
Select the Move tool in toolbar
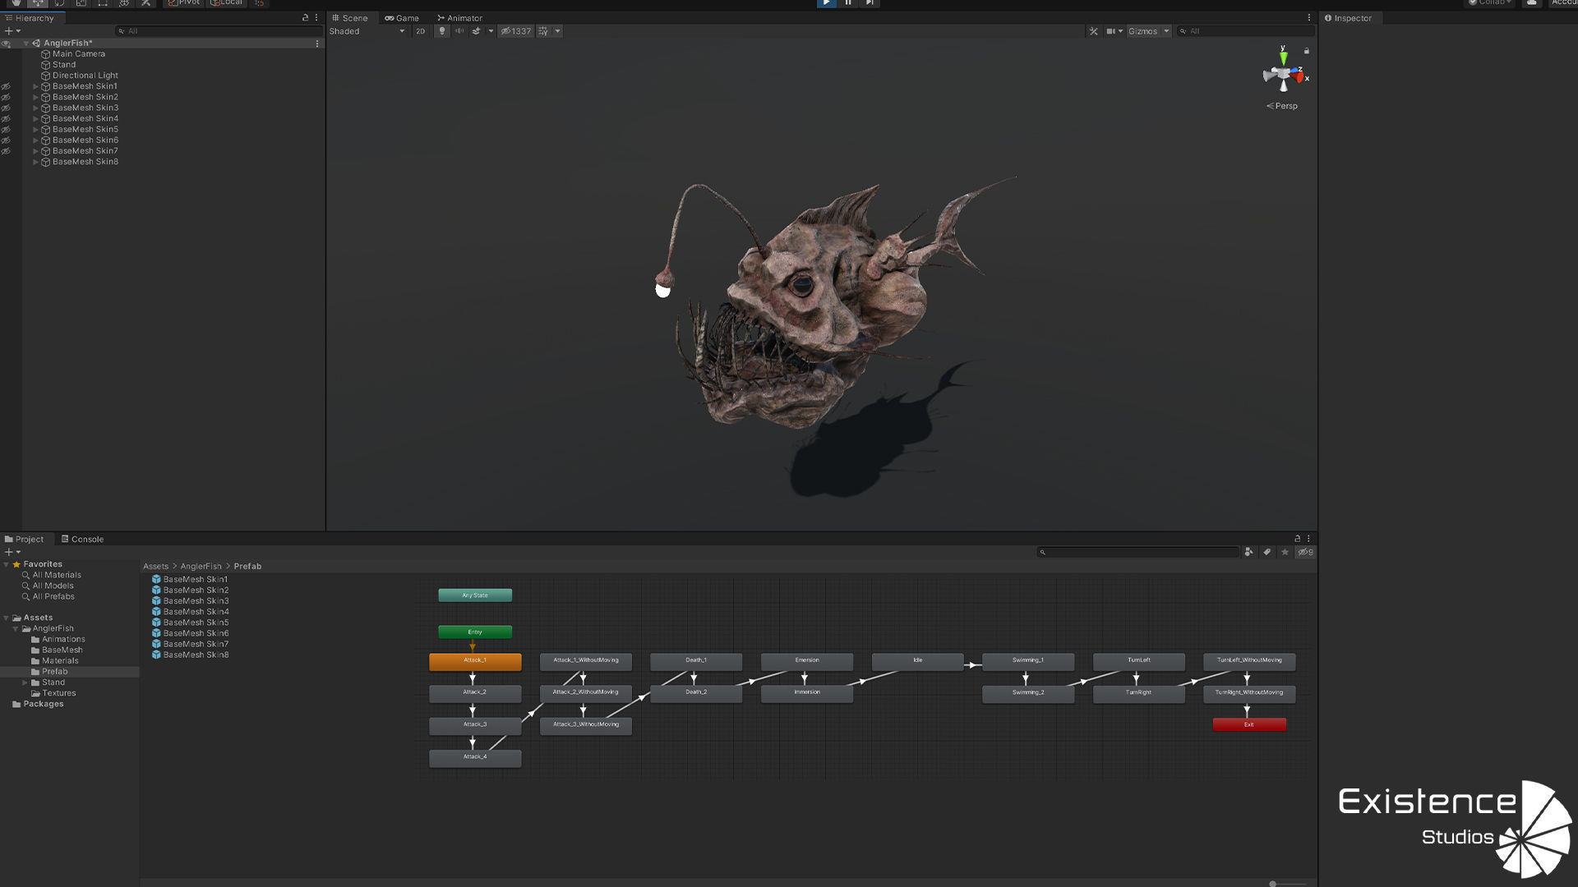pos(38,3)
